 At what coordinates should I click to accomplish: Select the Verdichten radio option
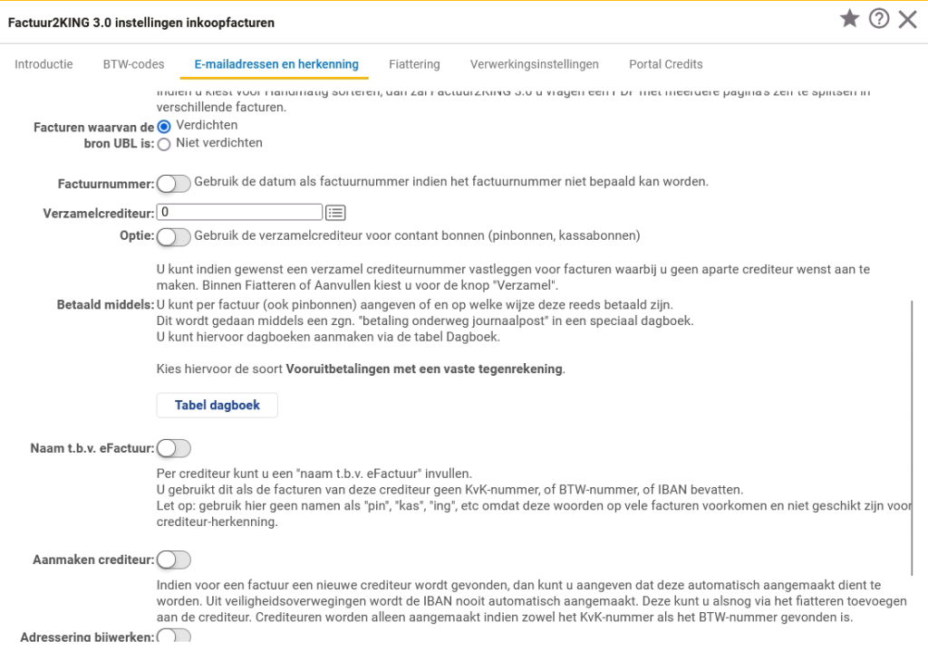(164, 127)
